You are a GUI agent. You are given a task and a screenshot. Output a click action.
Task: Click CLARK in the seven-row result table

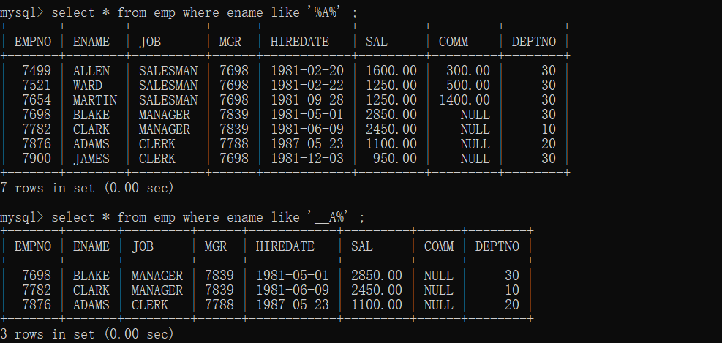[91, 129]
